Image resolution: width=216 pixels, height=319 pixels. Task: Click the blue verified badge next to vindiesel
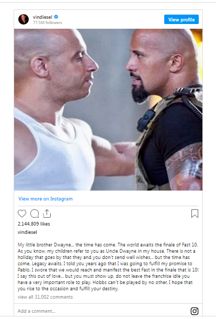[56, 17]
